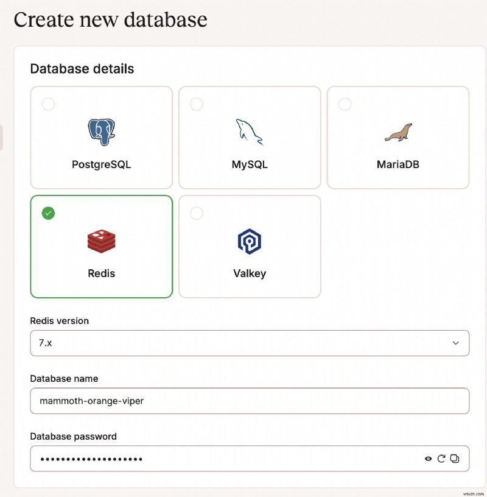Click the Valkey label text
Viewport: 487px width, 497px height.
coord(250,273)
